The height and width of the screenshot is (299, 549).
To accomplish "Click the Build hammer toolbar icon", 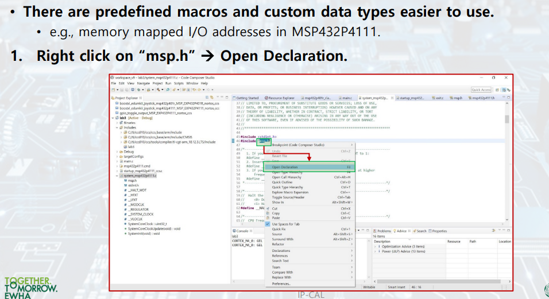I will [x=158, y=90].
